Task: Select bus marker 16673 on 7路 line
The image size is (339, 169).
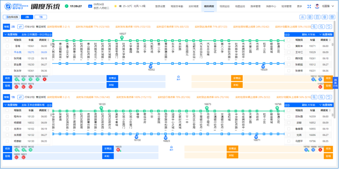Action: tap(207, 108)
